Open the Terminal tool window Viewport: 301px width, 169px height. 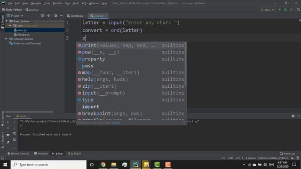[41, 154]
